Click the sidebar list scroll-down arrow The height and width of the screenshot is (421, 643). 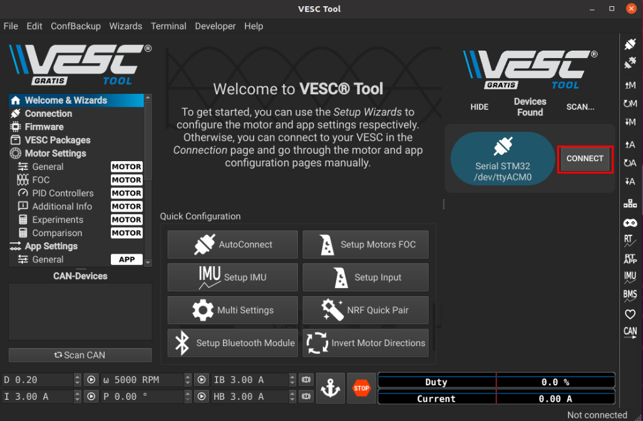(148, 263)
